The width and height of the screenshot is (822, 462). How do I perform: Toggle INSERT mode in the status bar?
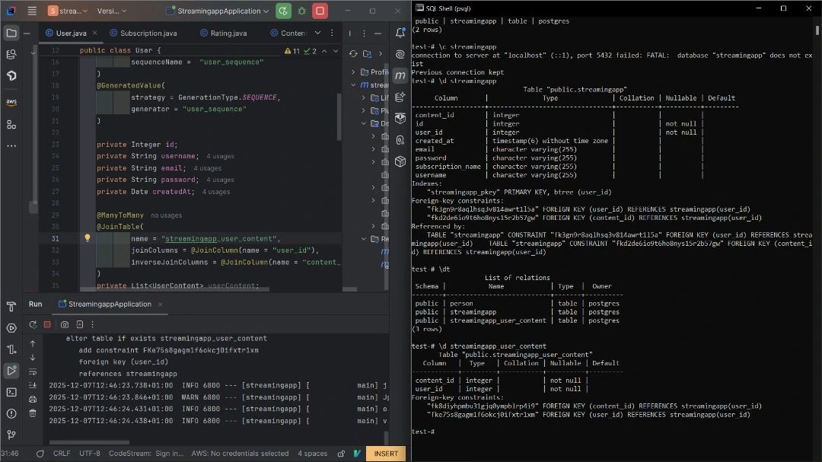386,453
